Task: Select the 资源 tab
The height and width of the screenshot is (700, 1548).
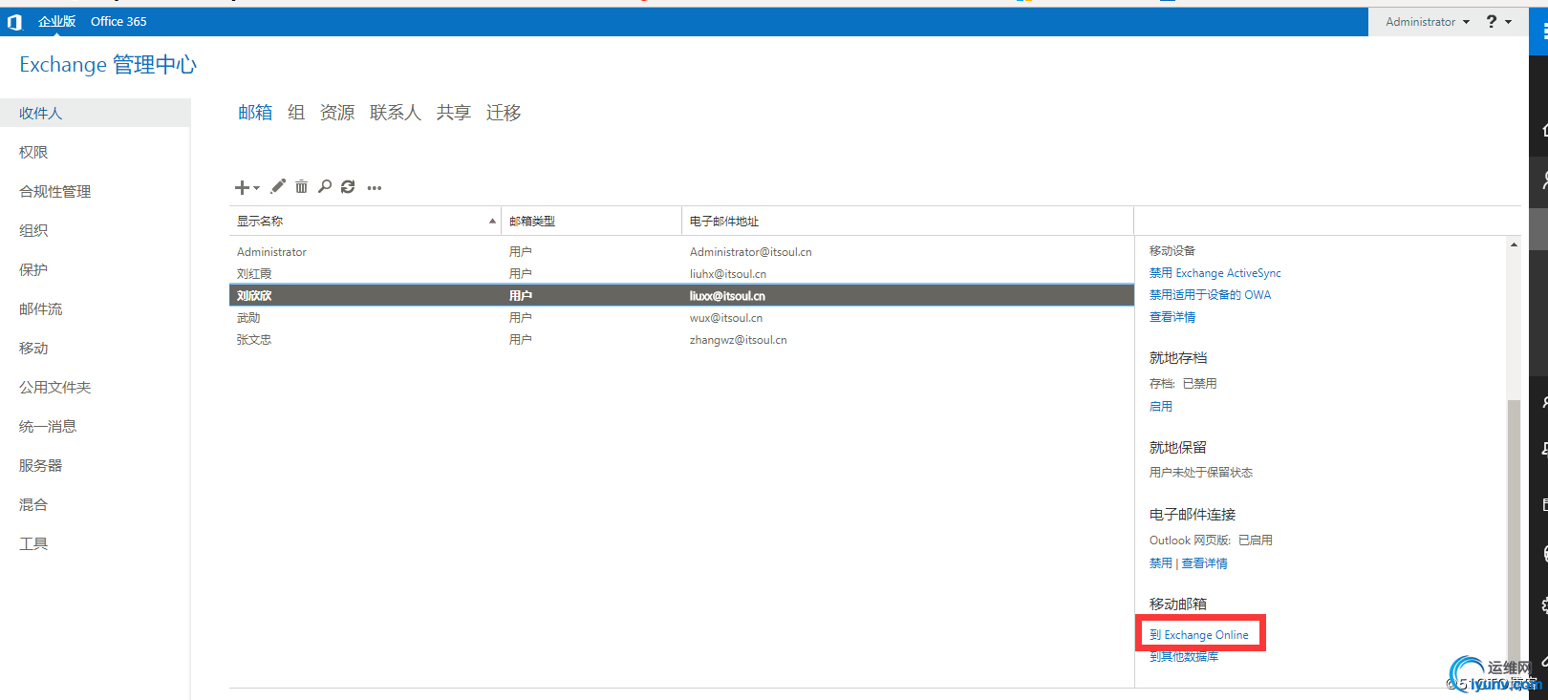Action: pos(337,113)
